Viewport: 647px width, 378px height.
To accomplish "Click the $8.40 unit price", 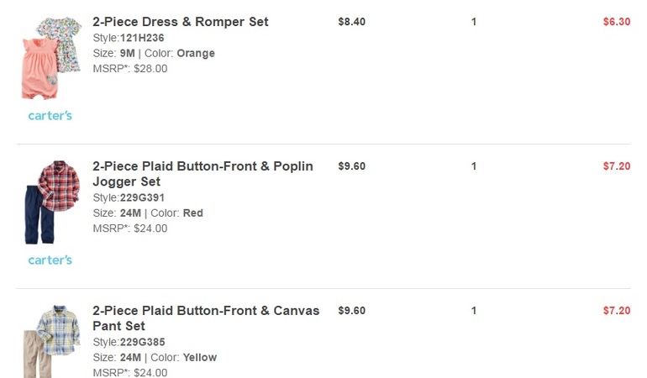I will [351, 22].
